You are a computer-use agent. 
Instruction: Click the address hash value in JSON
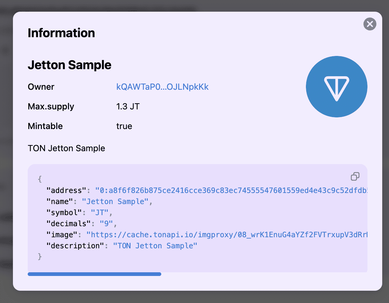231,191
